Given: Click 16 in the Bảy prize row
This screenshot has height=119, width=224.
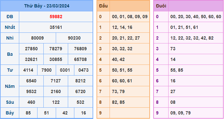Looking at the screenshot, I should [x=83, y=113].
